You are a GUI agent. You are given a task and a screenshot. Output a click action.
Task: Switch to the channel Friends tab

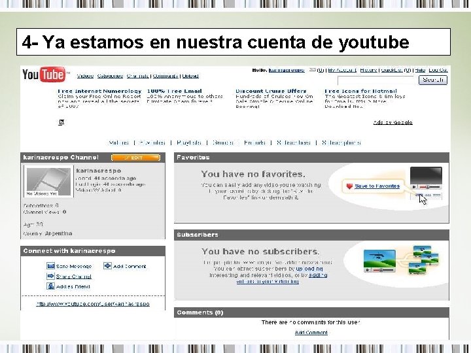[254, 143]
